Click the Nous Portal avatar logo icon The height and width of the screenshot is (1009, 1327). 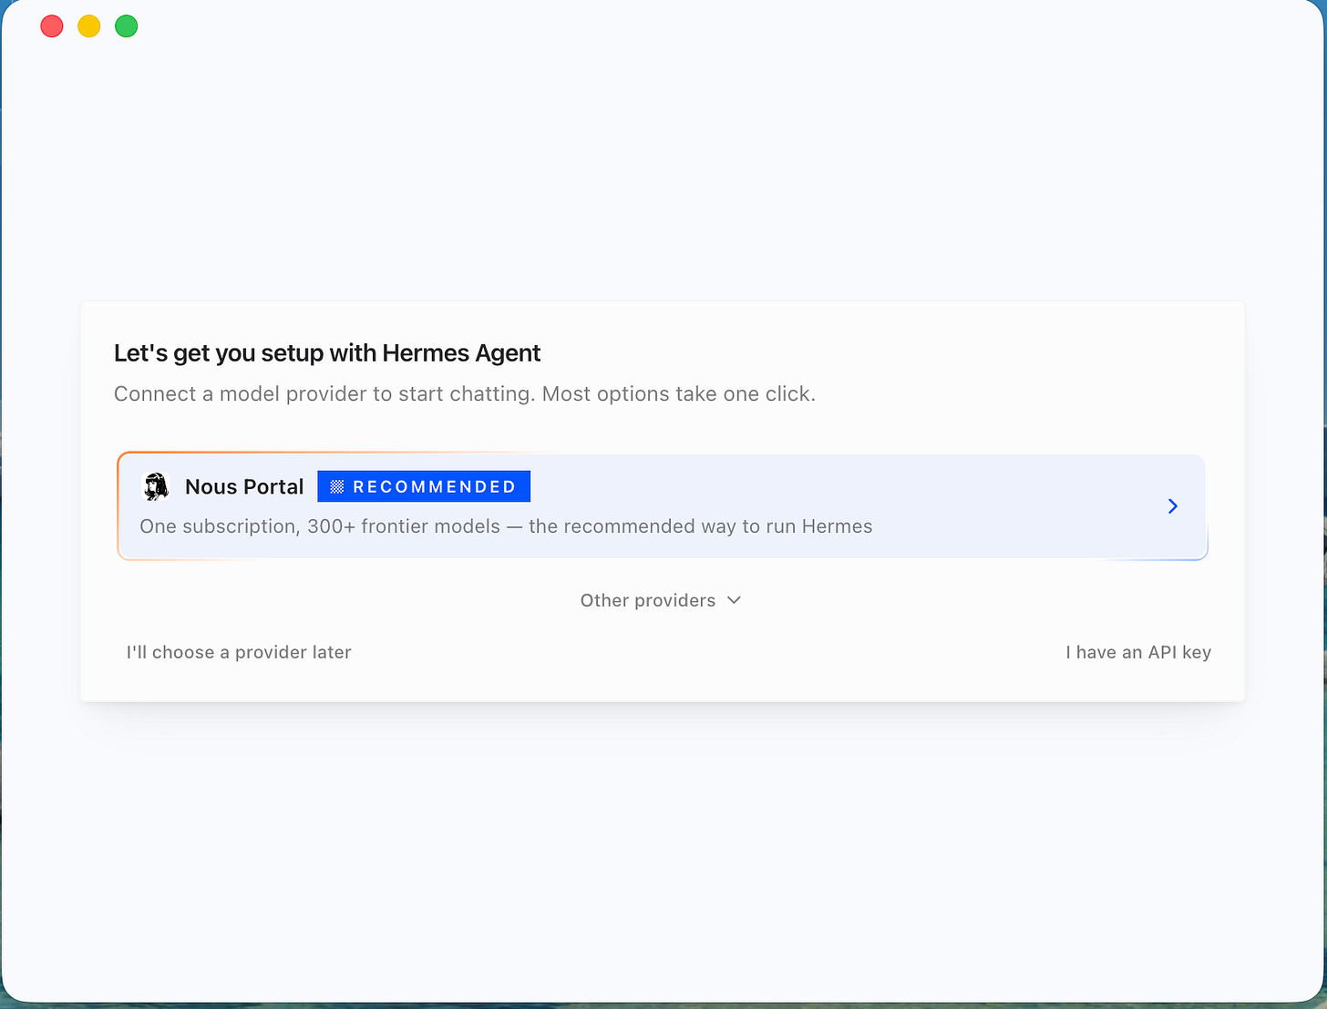(x=157, y=486)
